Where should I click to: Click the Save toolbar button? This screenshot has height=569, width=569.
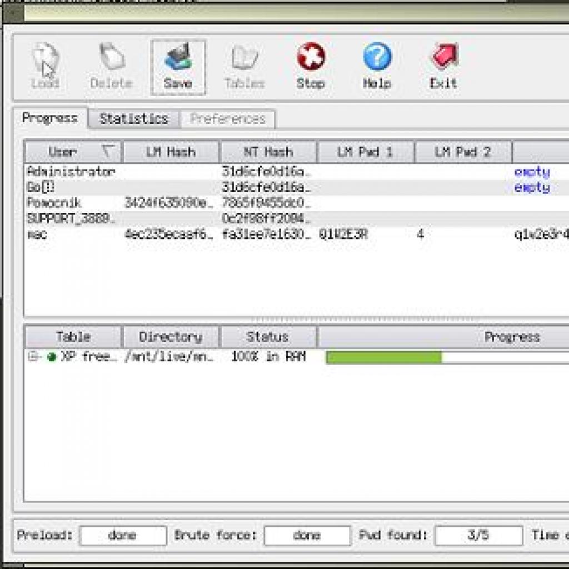point(178,67)
